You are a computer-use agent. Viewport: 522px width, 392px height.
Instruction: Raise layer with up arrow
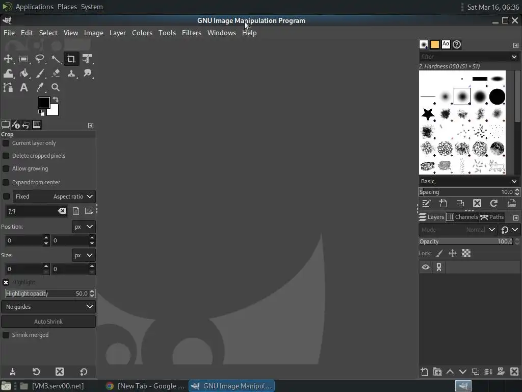[450, 372]
